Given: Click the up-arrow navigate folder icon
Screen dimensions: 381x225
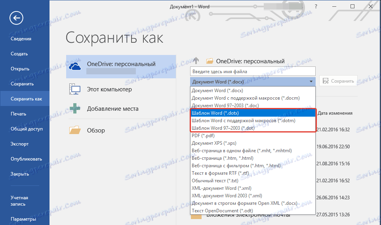Looking at the screenshot, I should click(196, 61).
